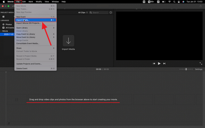Open the View menu

click(x=47, y=2)
